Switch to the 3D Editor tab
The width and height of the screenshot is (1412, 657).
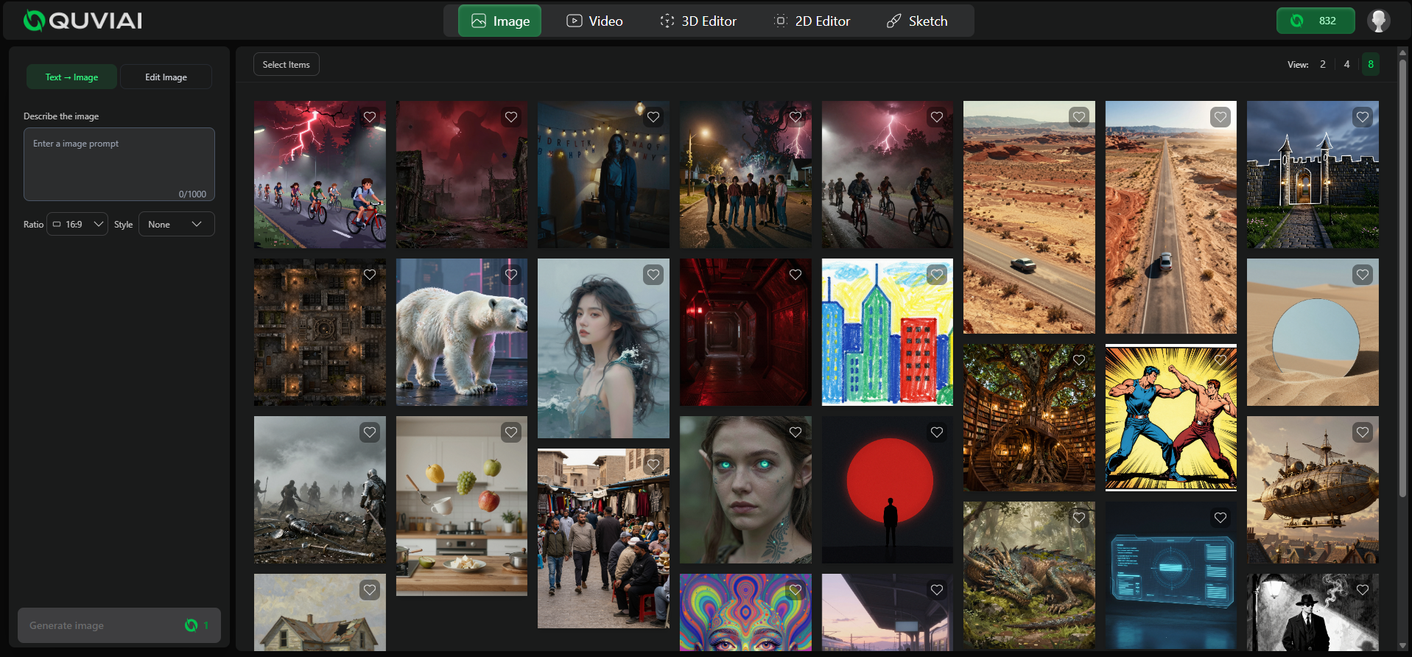click(x=698, y=21)
